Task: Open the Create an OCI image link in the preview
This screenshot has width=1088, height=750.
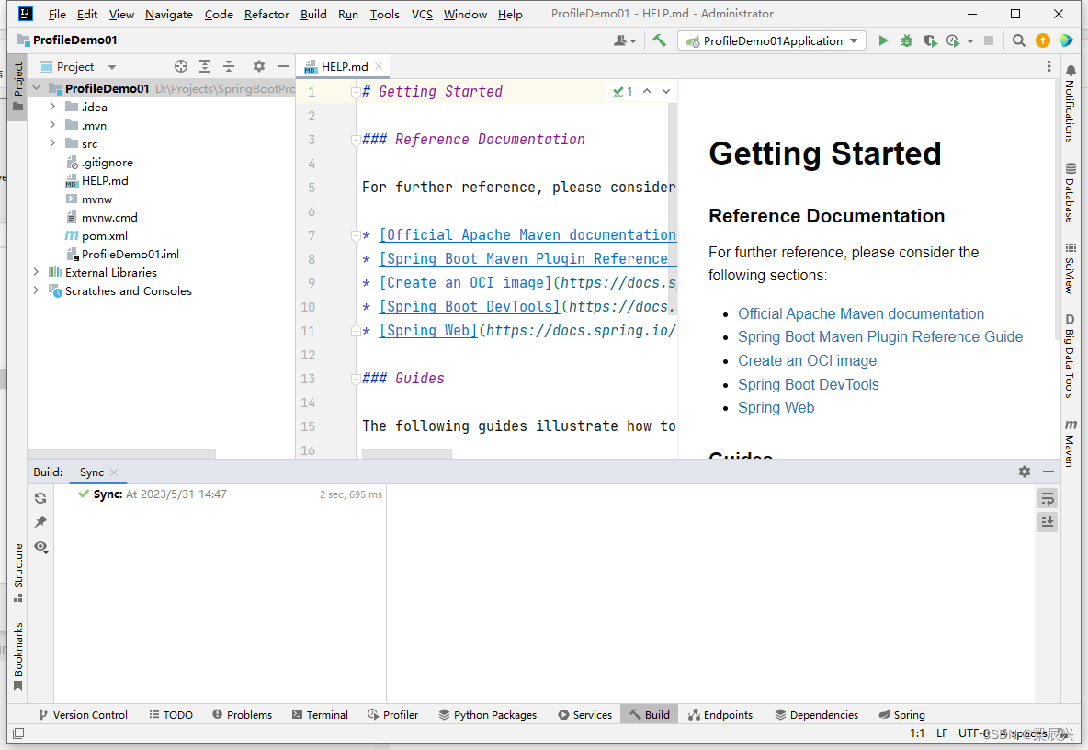Action: 807,361
